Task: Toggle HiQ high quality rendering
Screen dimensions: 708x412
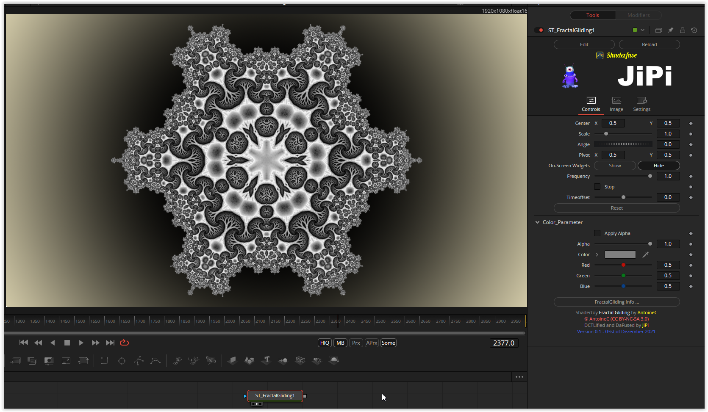Action: 325,343
